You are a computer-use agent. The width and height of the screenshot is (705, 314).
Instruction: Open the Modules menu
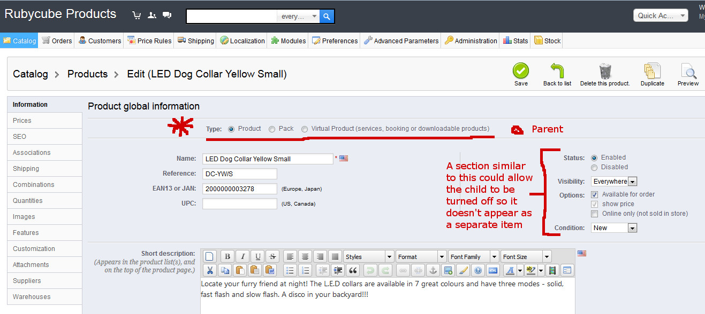288,41
